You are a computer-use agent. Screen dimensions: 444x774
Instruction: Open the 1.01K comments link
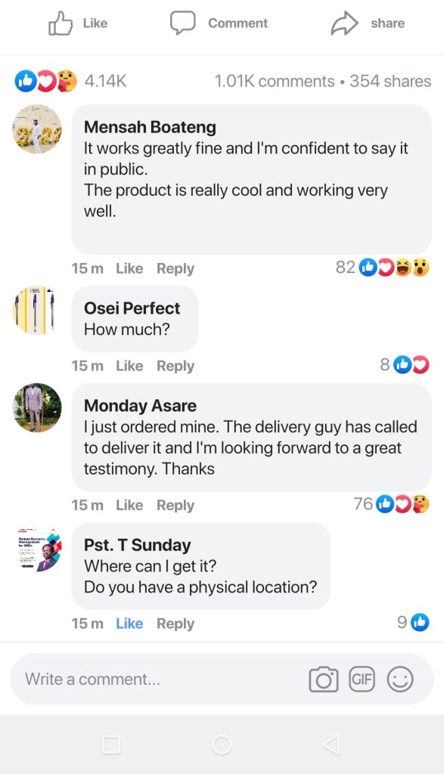click(x=275, y=81)
